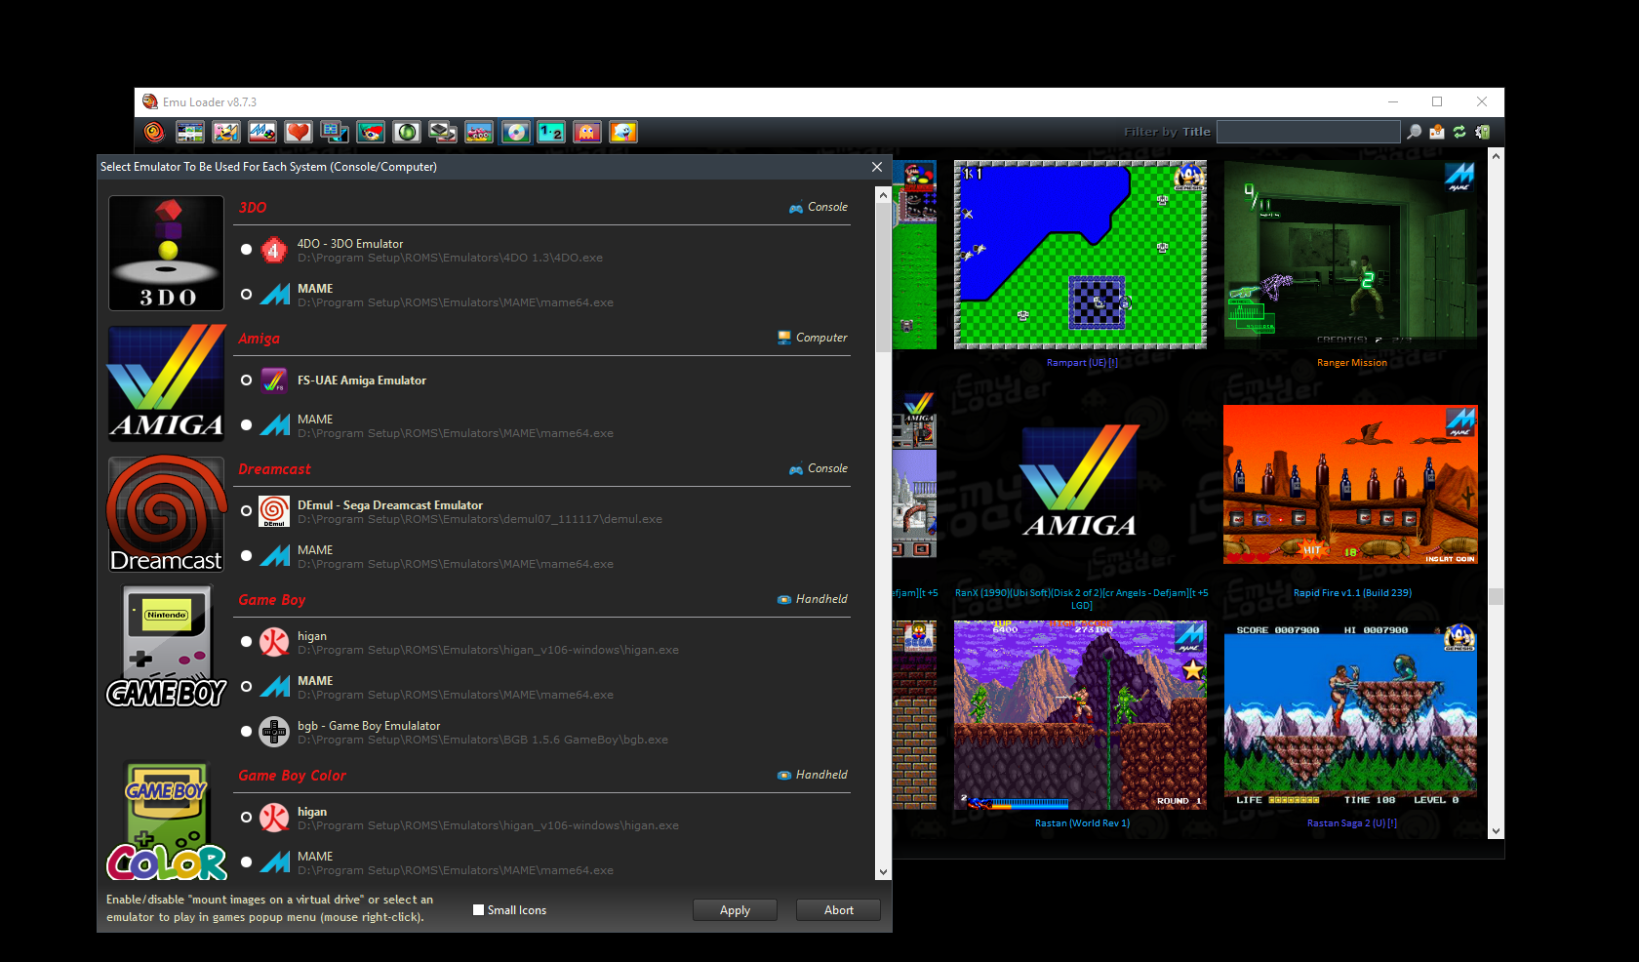Select the Rampart (UE) game thumbnail
Screen dimensions: 1639x962
tap(1080, 255)
